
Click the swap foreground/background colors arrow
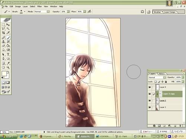tap(8, 72)
